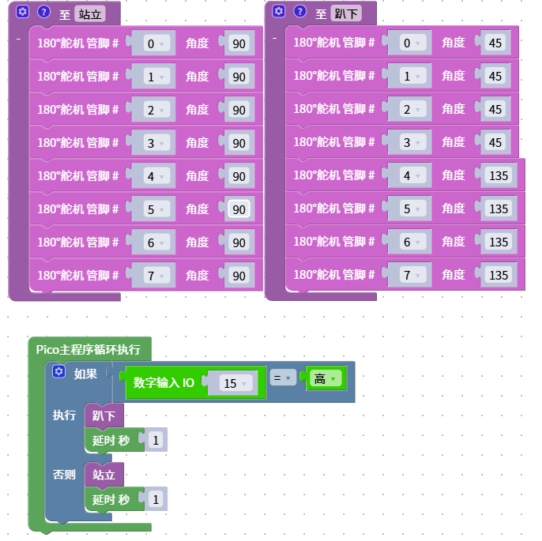Image resolution: width=542 pixels, height=541 pixels.
Task: Open pin 7 dropdown in 站立 function
Action: coord(156,276)
